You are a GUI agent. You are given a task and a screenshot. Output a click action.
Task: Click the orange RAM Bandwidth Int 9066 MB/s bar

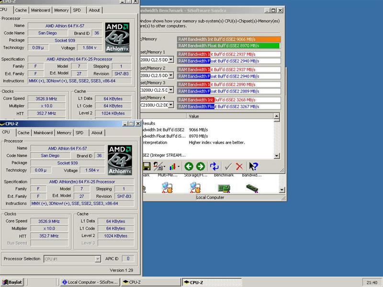pos(229,39)
